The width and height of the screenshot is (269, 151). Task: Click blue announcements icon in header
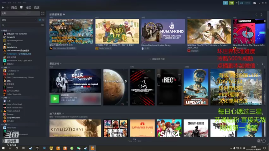click(225, 3)
